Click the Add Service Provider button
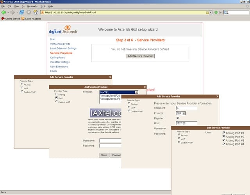This screenshot has height=195, width=250. pyautogui.click(x=140, y=56)
